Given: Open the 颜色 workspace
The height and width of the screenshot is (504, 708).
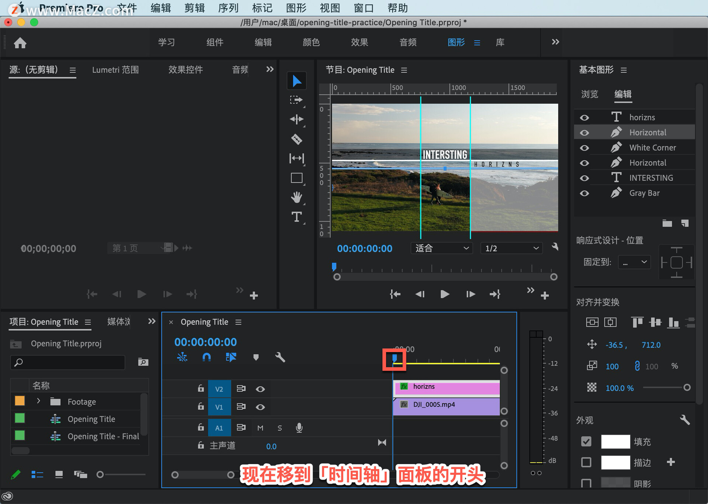Looking at the screenshot, I should tap(311, 42).
